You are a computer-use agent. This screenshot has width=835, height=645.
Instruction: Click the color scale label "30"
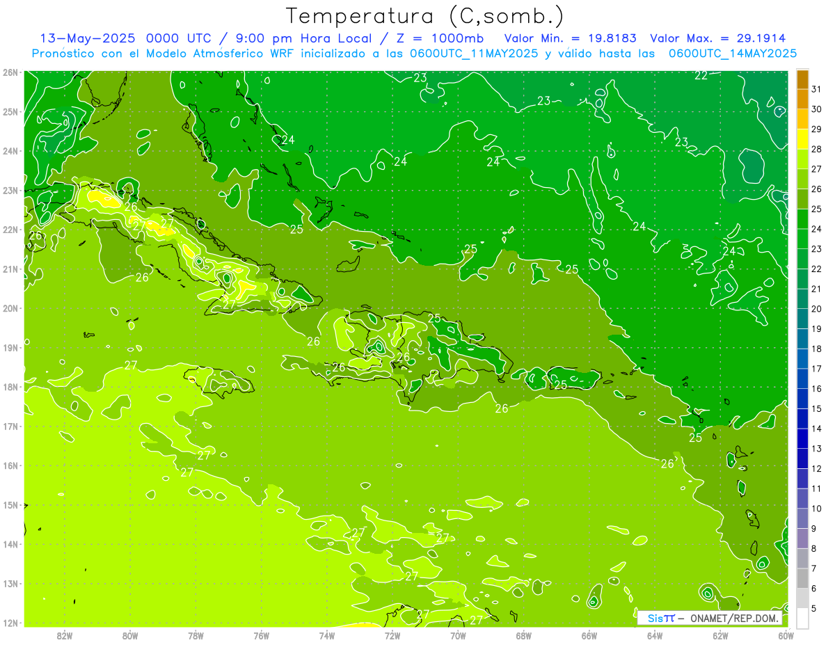816,109
